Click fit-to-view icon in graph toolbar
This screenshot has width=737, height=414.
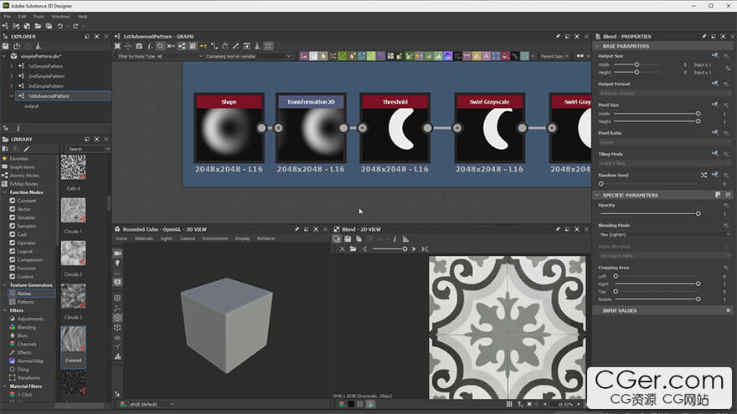(x=117, y=46)
